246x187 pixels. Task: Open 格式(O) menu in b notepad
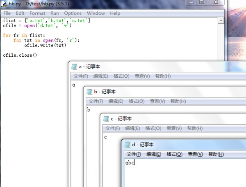[x=137, y=101]
